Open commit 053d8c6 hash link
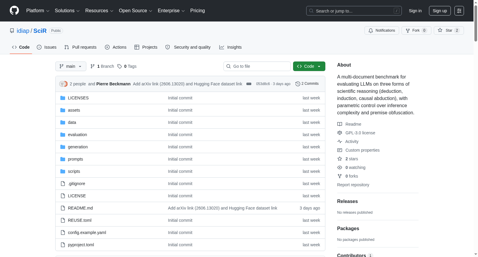Screen dimensions: 478x257 pyautogui.click(x=263, y=84)
